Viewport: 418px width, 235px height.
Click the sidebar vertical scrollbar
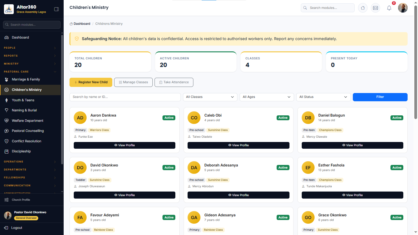click(x=62, y=99)
